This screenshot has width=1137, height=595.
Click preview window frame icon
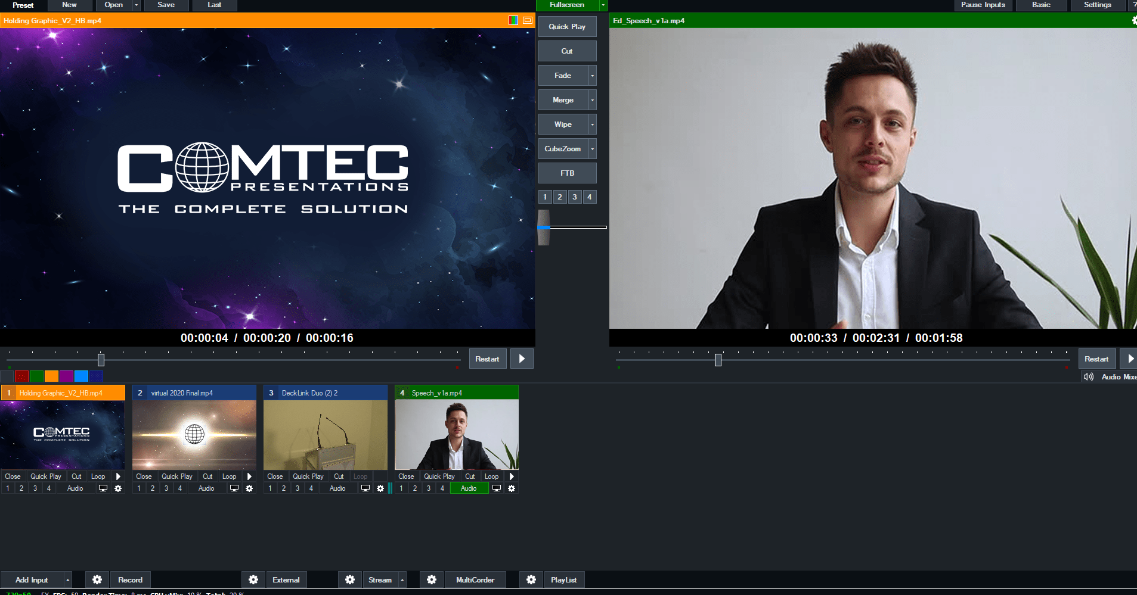pyautogui.click(x=528, y=20)
